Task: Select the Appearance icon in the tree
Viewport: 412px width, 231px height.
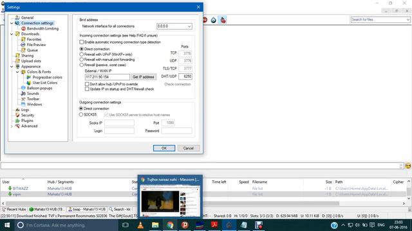Action: tap(17, 66)
